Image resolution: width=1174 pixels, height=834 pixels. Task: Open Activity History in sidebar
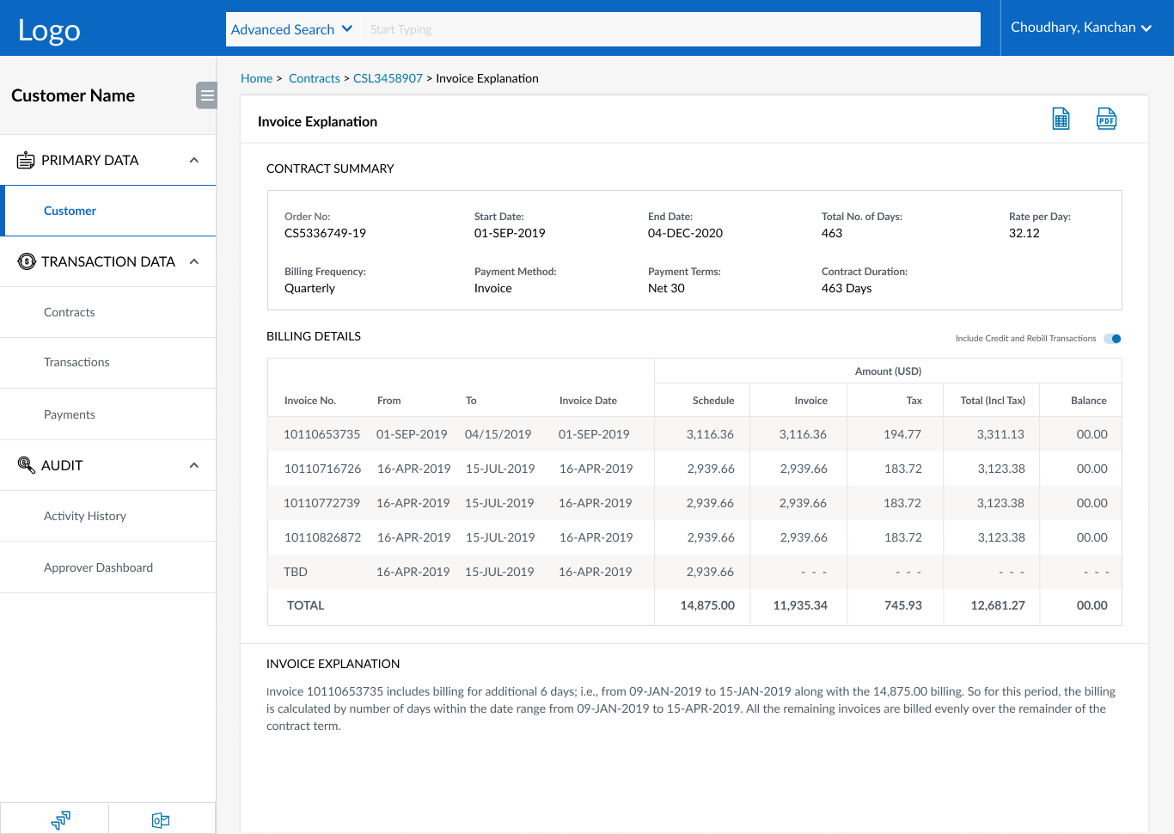click(85, 516)
